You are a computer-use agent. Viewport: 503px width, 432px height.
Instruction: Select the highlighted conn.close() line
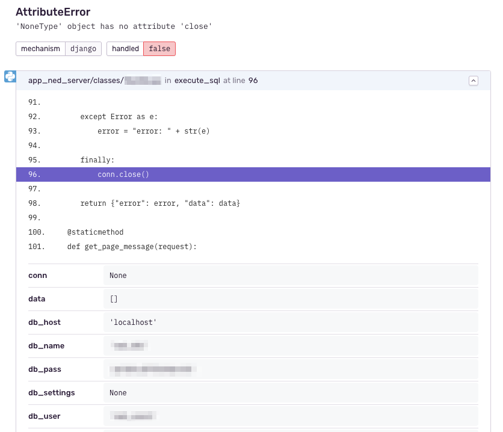(125, 174)
